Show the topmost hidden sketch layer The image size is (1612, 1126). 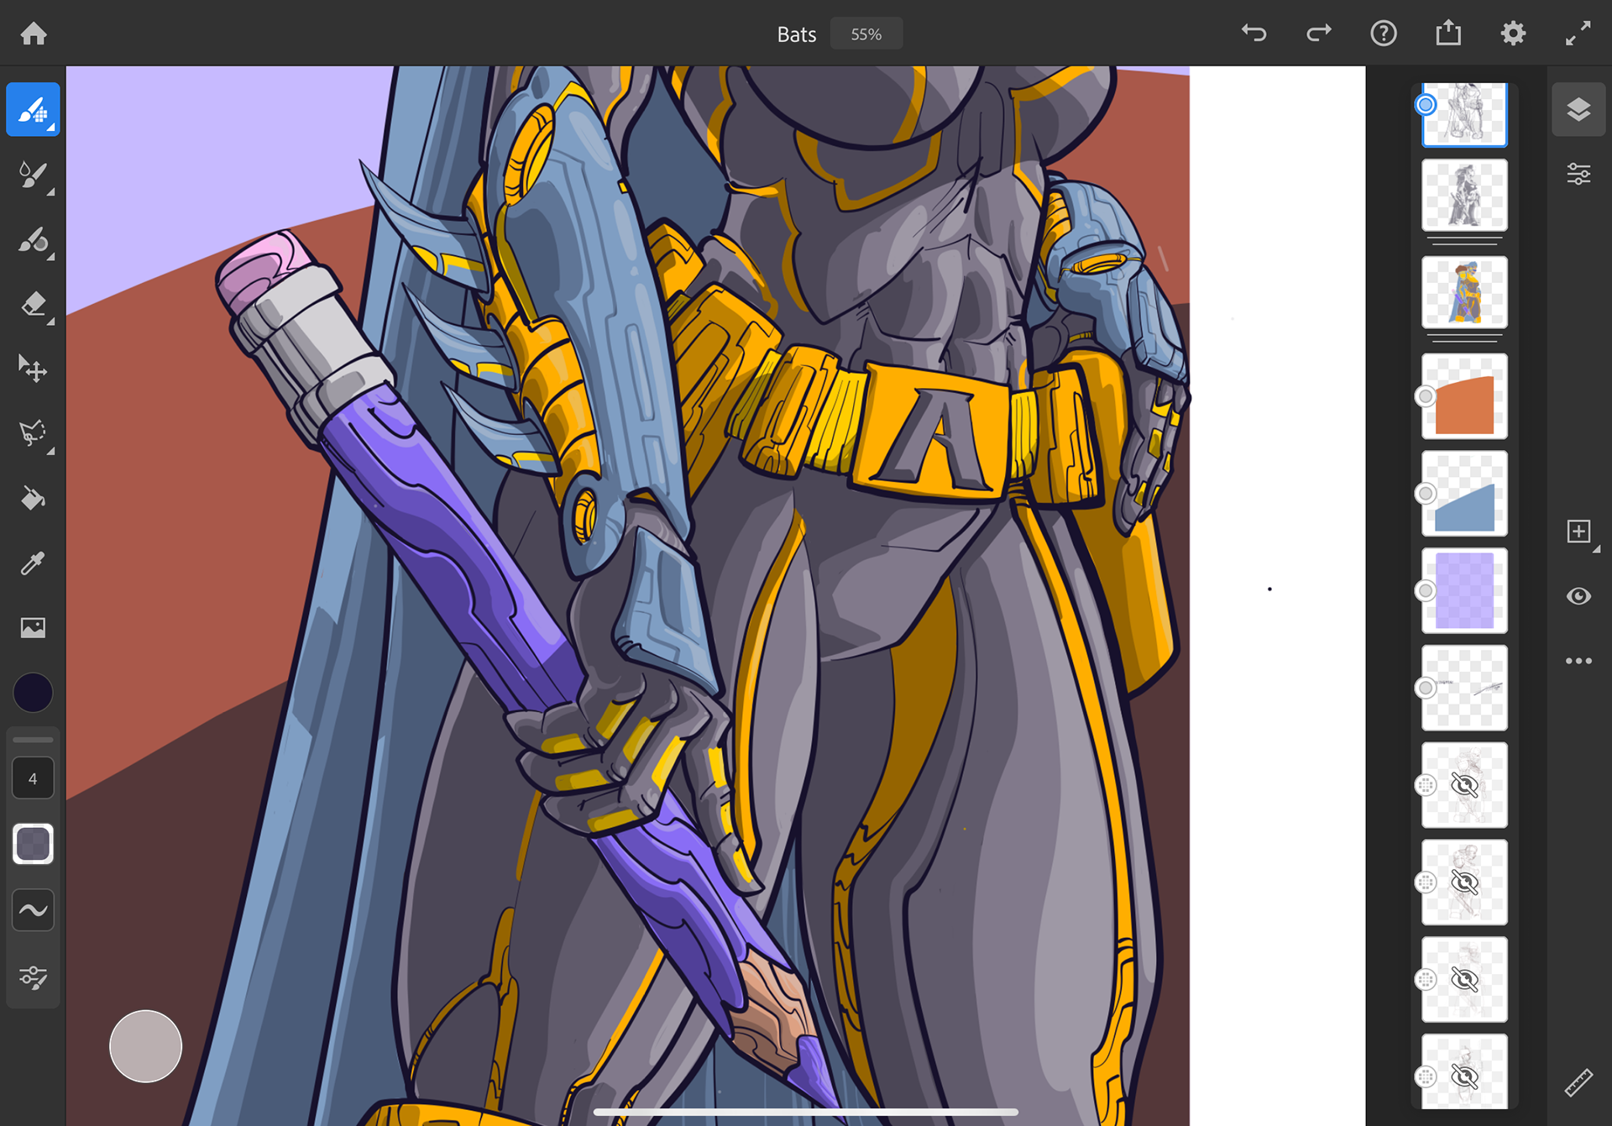coord(1464,786)
